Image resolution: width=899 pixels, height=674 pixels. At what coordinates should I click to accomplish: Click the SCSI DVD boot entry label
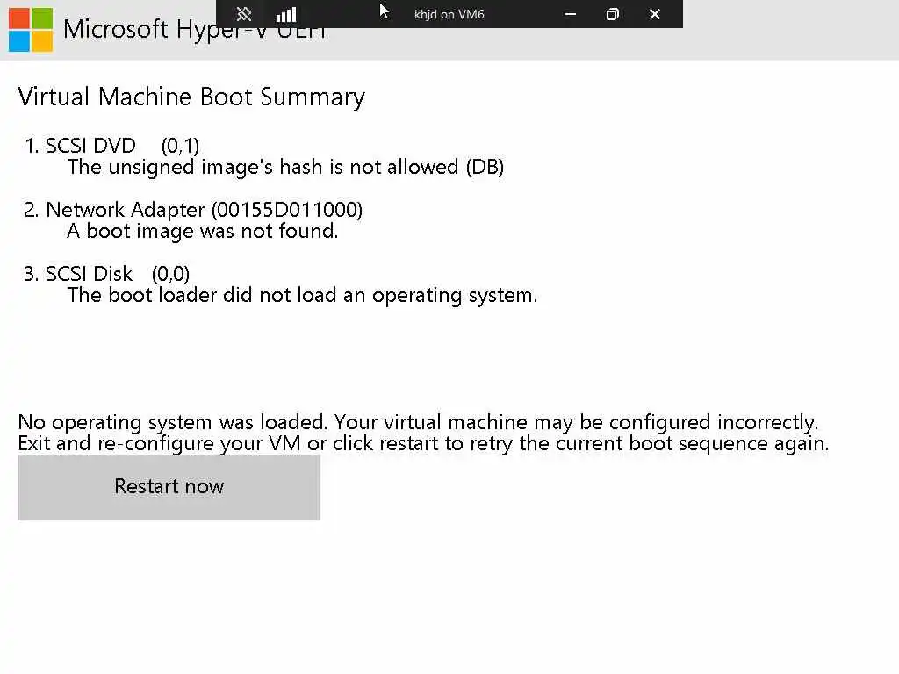pos(90,146)
